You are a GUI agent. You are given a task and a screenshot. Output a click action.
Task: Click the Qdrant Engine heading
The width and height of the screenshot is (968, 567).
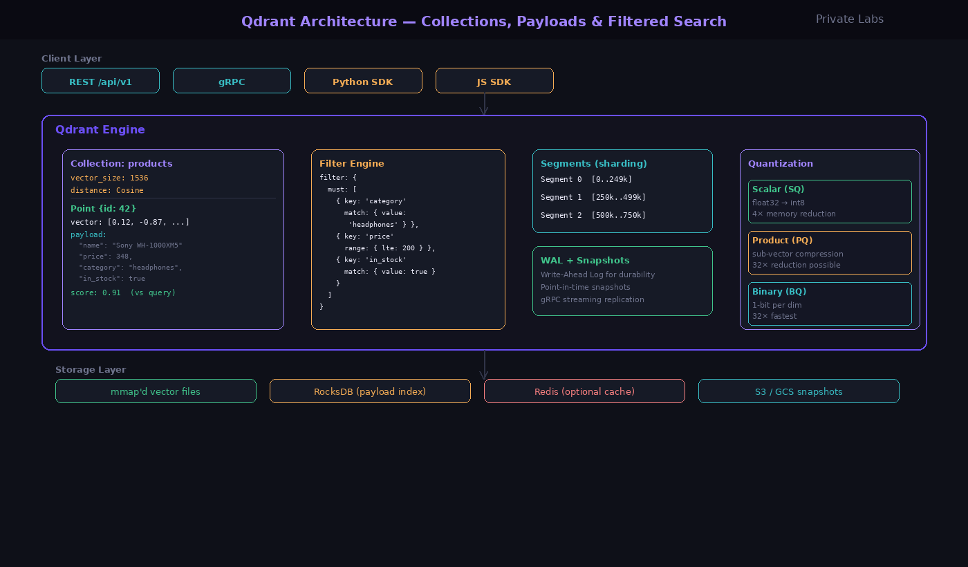pyautogui.click(x=100, y=129)
